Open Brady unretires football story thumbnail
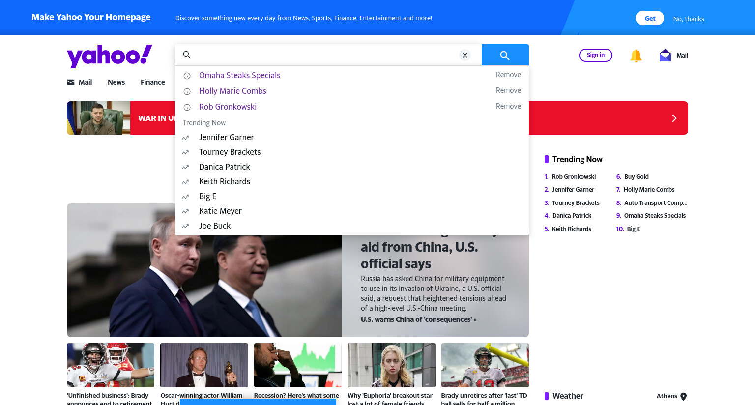The width and height of the screenshot is (755, 405). click(x=485, y=365)
